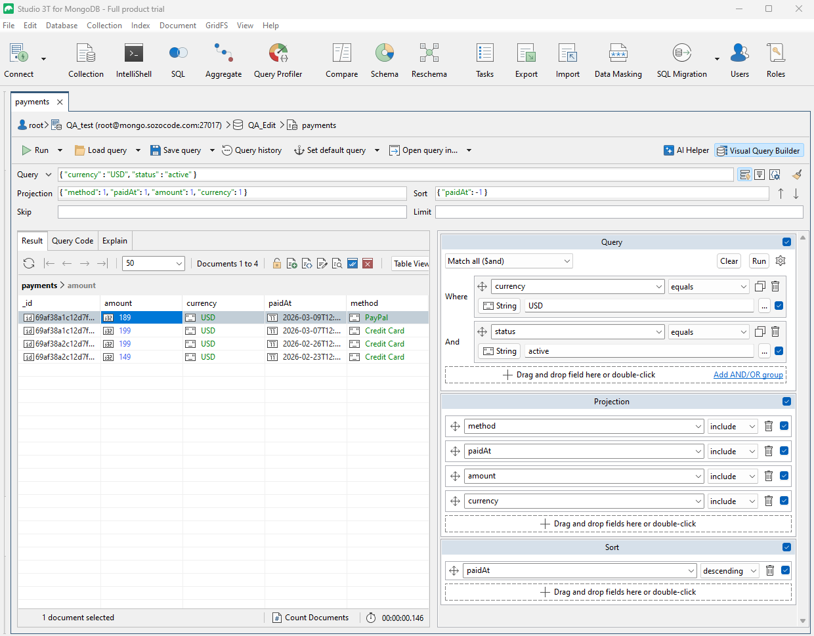
Task: Toggle the Visual Query Builder button
Action: (x=759, y=150)
